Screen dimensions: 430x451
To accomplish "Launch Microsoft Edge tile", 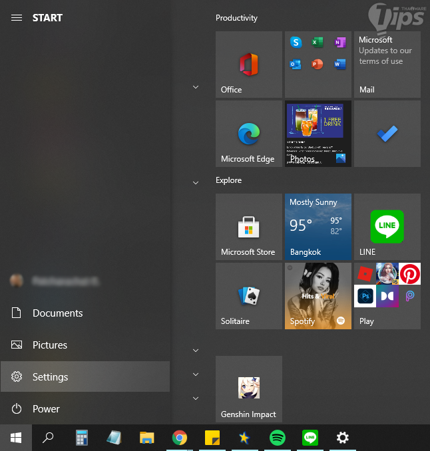I will (x=249, y=134).
